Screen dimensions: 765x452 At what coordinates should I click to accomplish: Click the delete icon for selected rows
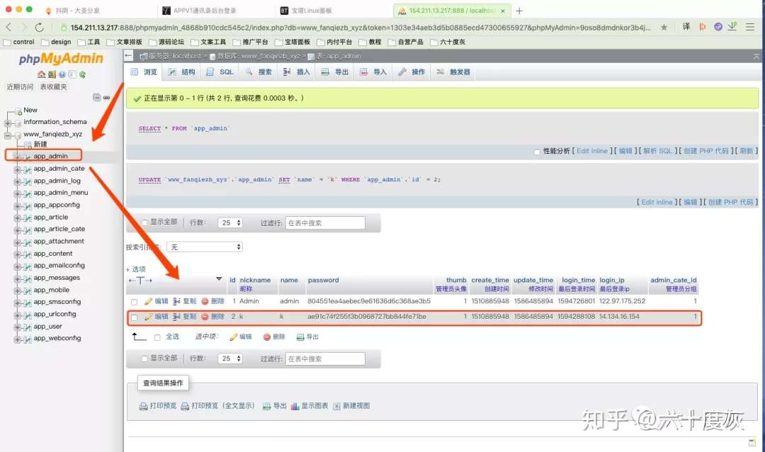coord(267,337)
